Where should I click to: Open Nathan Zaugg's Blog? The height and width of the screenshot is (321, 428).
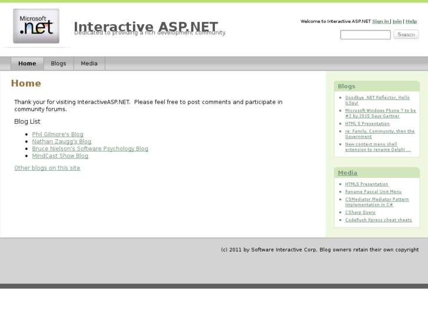(x=62, y=141)
